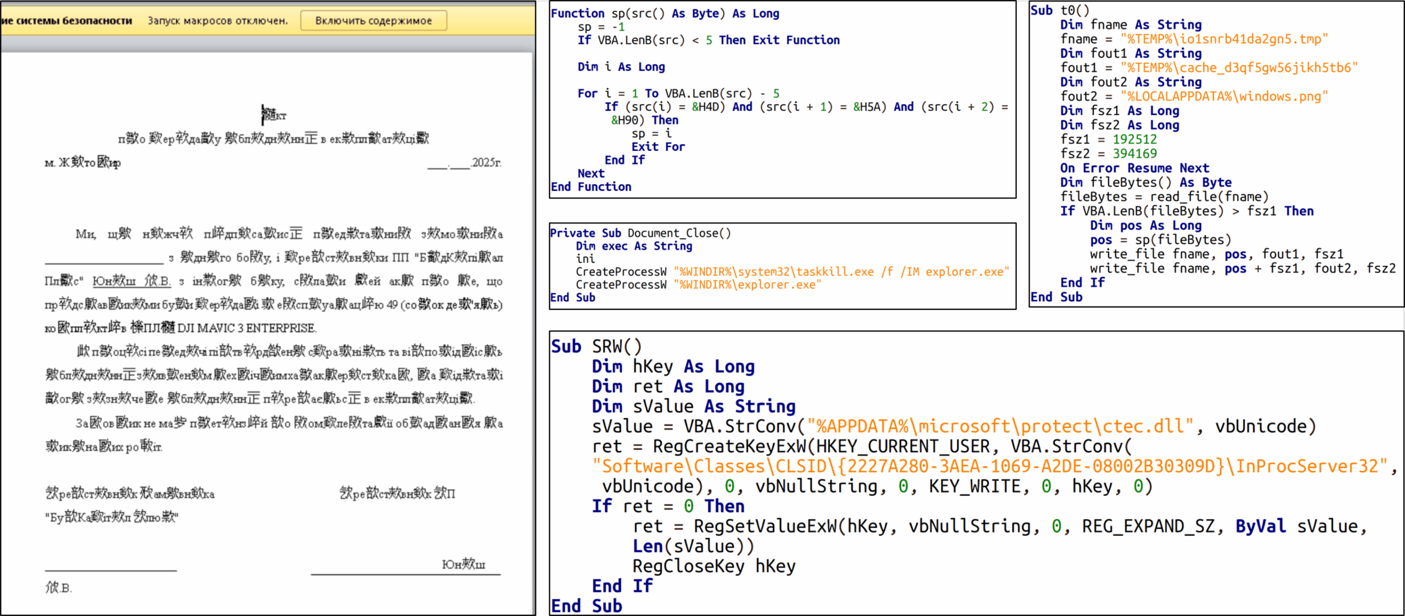Click the signature line at document bottom
Image resolution: width=1405 pixels, height=616 pixels.
point(110,572)
